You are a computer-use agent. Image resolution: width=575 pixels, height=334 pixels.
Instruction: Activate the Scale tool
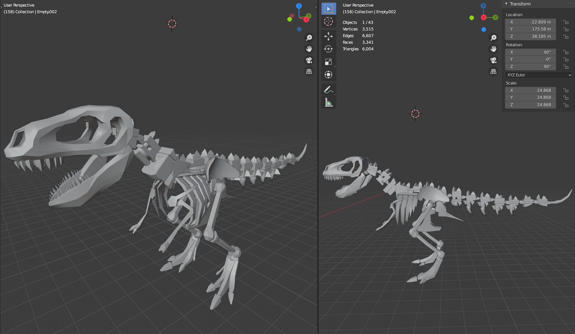coord(328,62)
